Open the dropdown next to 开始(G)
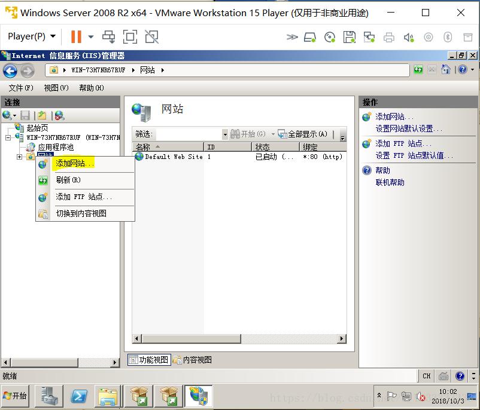Image resolution: width=480 pixels, height=410 pixels. [273, 134]
